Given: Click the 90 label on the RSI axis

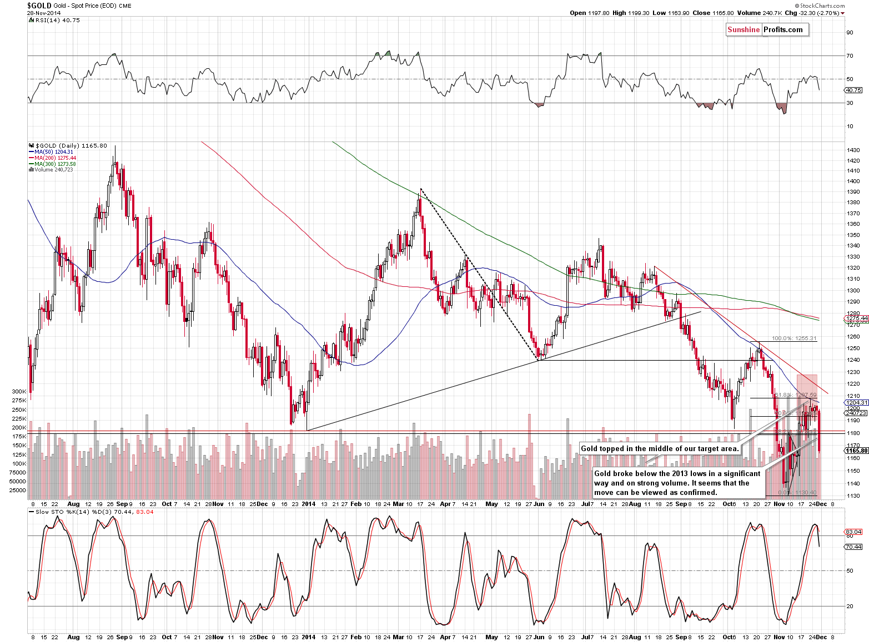Looking at the screenshot, I should (850, 32).
